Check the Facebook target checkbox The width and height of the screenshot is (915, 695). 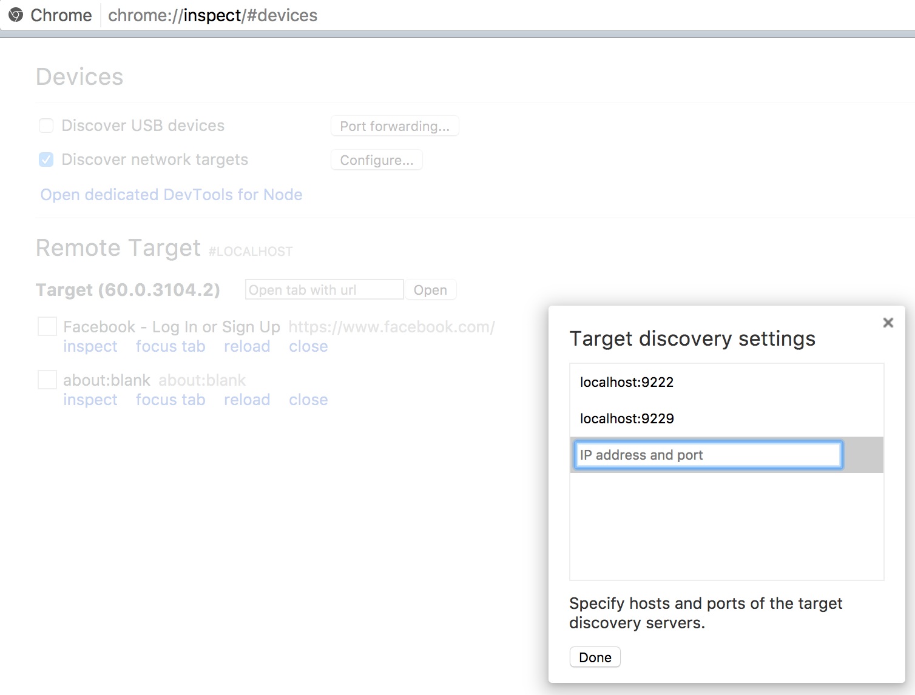47,326
